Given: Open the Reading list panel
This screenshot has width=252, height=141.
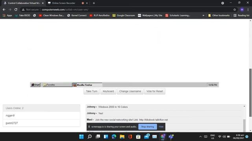Looking at the screenshot, I should 241,15.
